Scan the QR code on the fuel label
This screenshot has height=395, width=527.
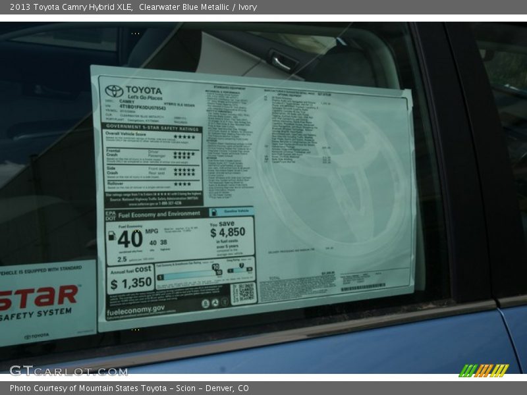(x=245, y=291)
